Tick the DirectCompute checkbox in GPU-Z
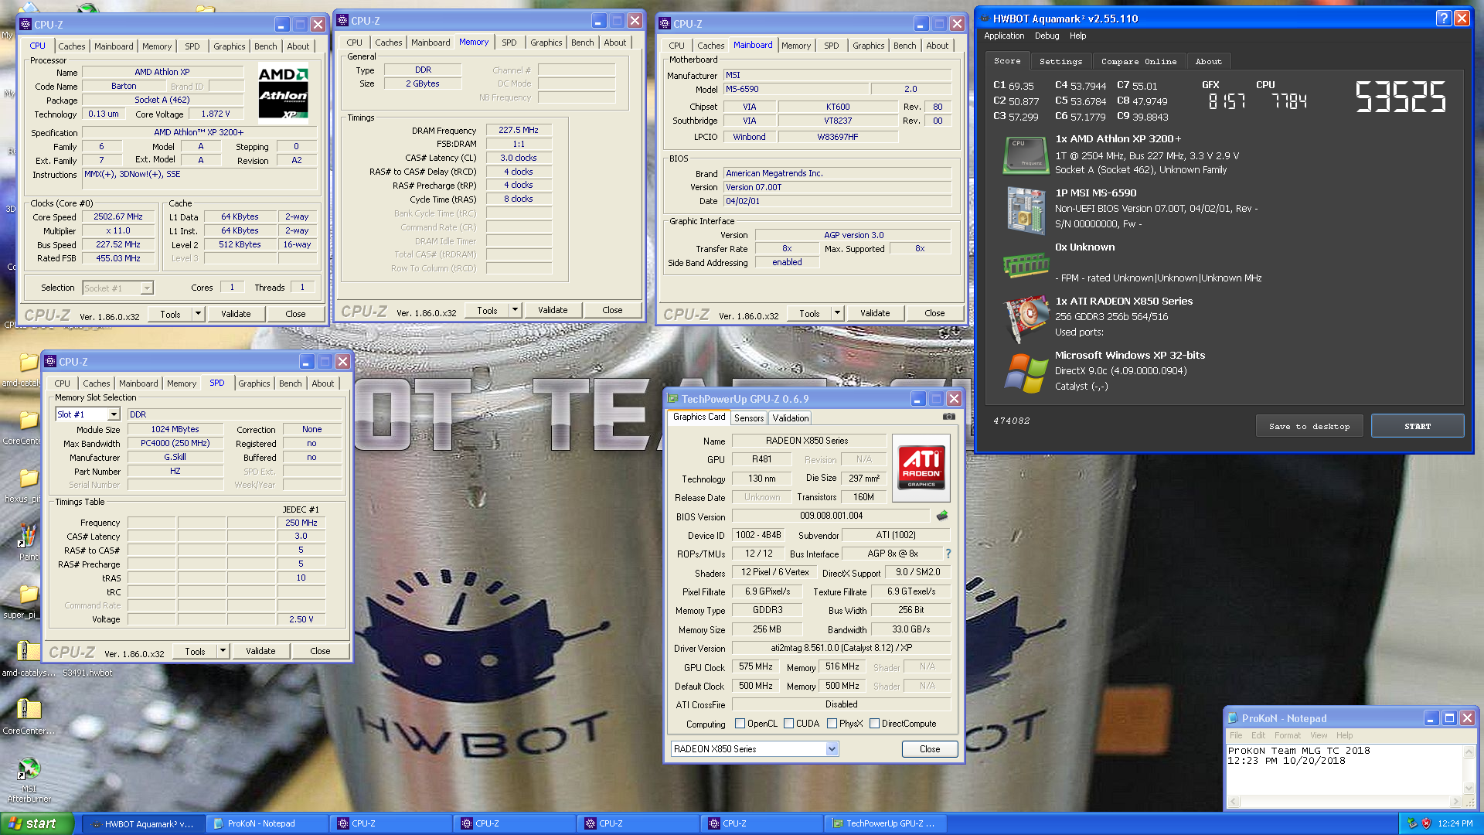Image resolution: width=1484 pixels, height=835 pixels. pyautogui.click(x=874, y=724)
